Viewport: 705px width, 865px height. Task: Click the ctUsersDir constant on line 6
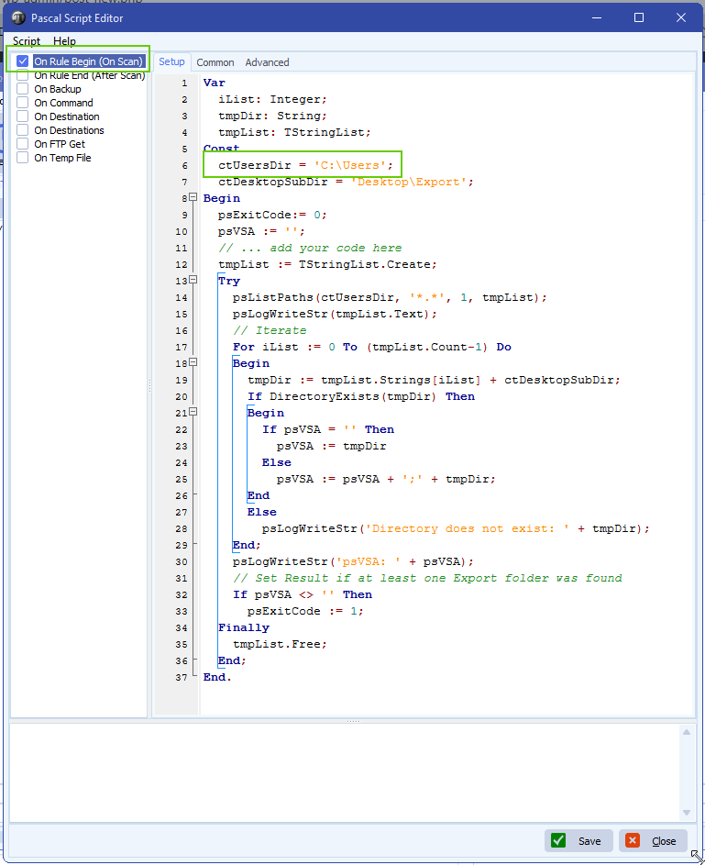[x=254, y=165]
